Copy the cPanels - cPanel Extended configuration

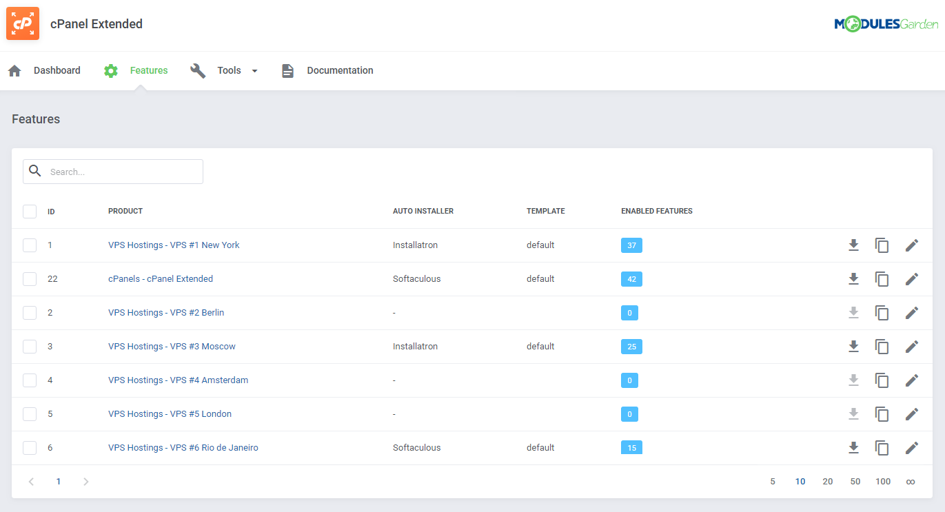[882, 278]
